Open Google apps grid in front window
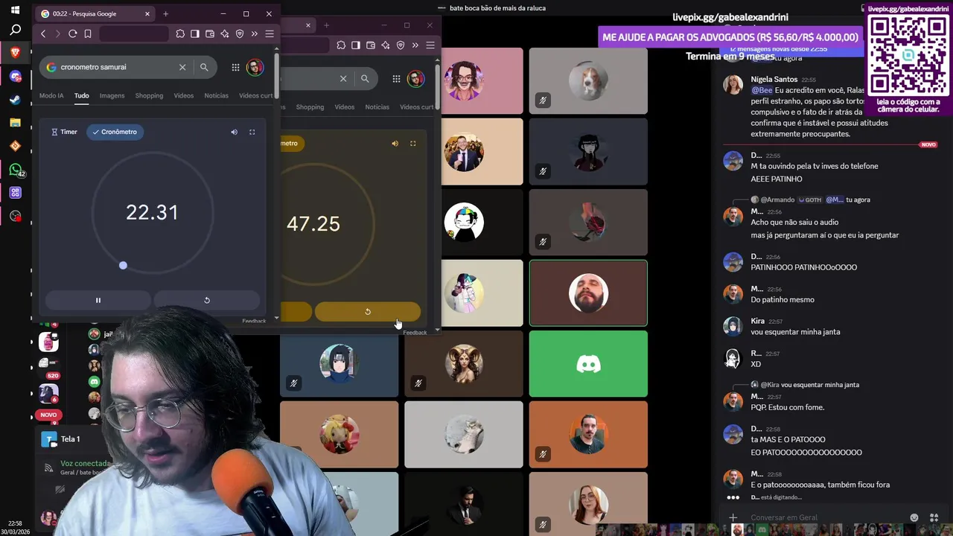Image resolution: width=953 pixels, height=536 pixels. (x=235, y=67)
